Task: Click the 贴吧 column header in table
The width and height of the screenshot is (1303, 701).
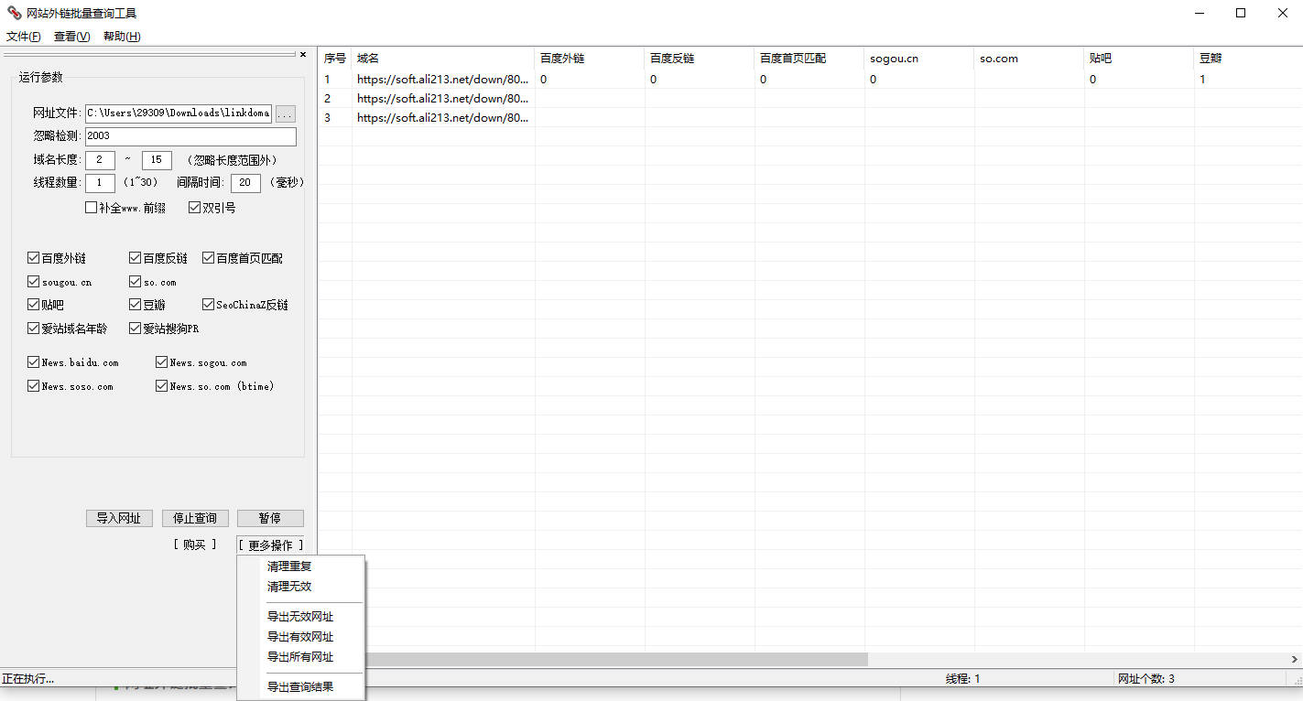Action: pyautogui.click(x=1139, y=58)
